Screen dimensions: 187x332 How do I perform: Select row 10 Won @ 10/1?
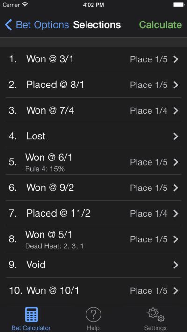pyautogui.click(x=93, y=290)
